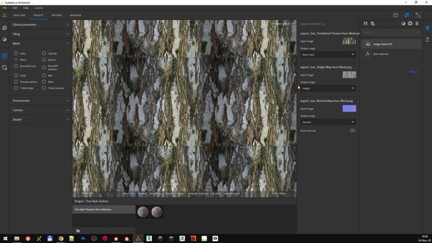Switch to the 3D view icon
Image resolution: width=432 pixels, height=243 pixels.
(396, 15)
